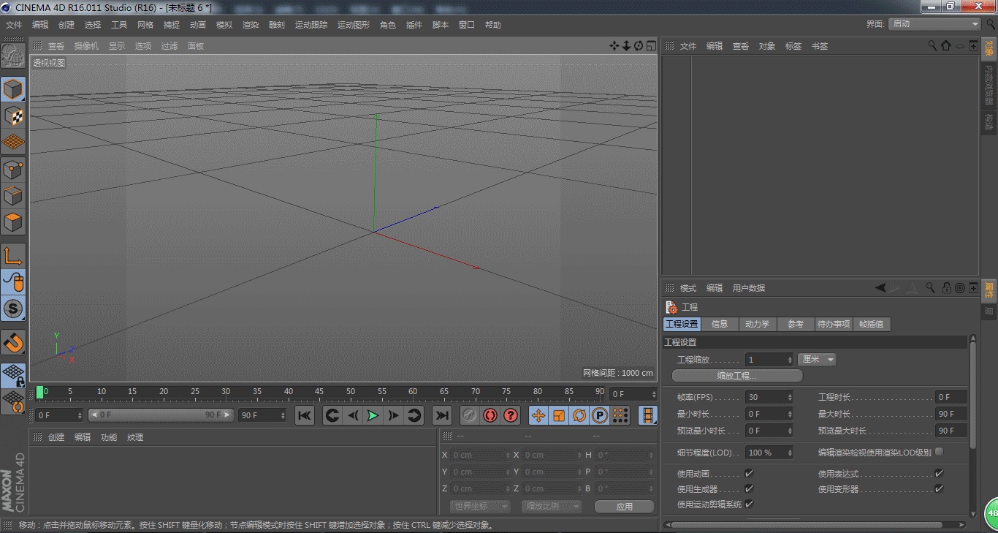Image resolution: width=998 pixels, height=533 pixels.
Task: Click the timeline preview range slider bar
Action: [161, 415]
